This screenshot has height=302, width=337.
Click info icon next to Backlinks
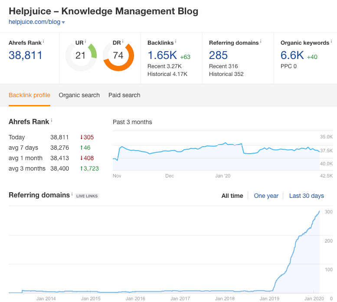click(x=176, y=42)
